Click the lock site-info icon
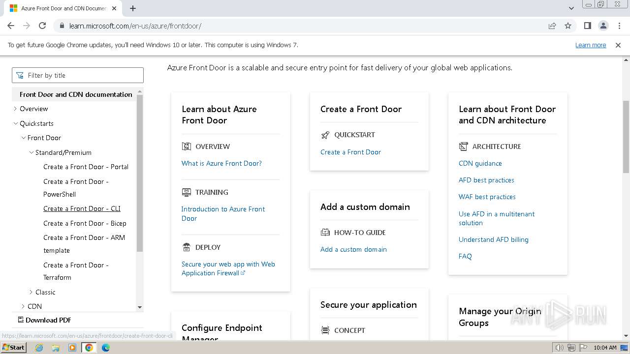 coord(62,26)
